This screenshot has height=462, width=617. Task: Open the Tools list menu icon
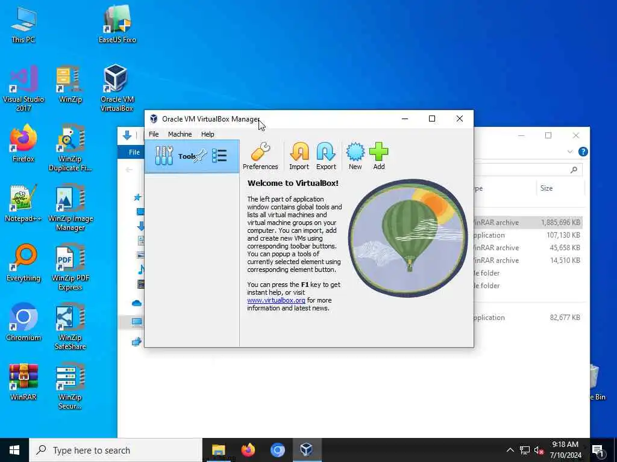[219, 156]
